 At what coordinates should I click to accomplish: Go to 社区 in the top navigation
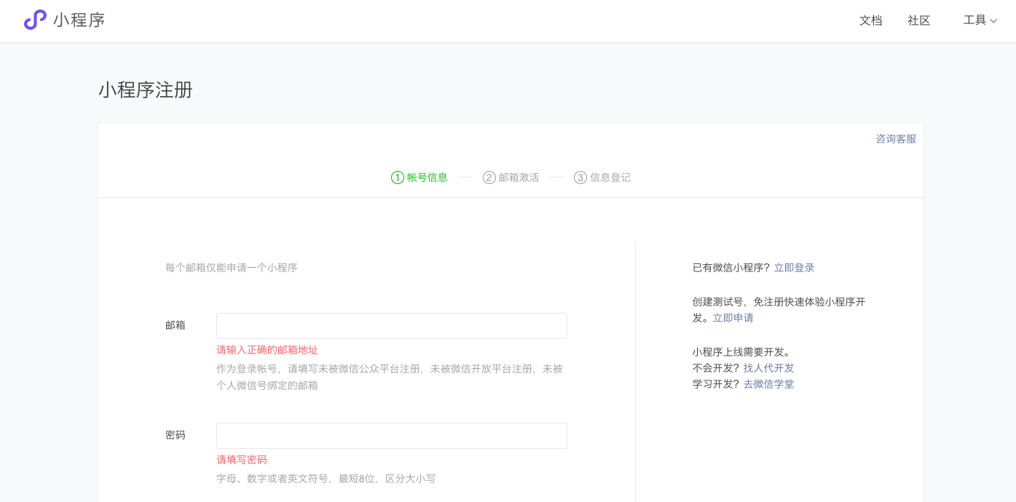point(919,20)
